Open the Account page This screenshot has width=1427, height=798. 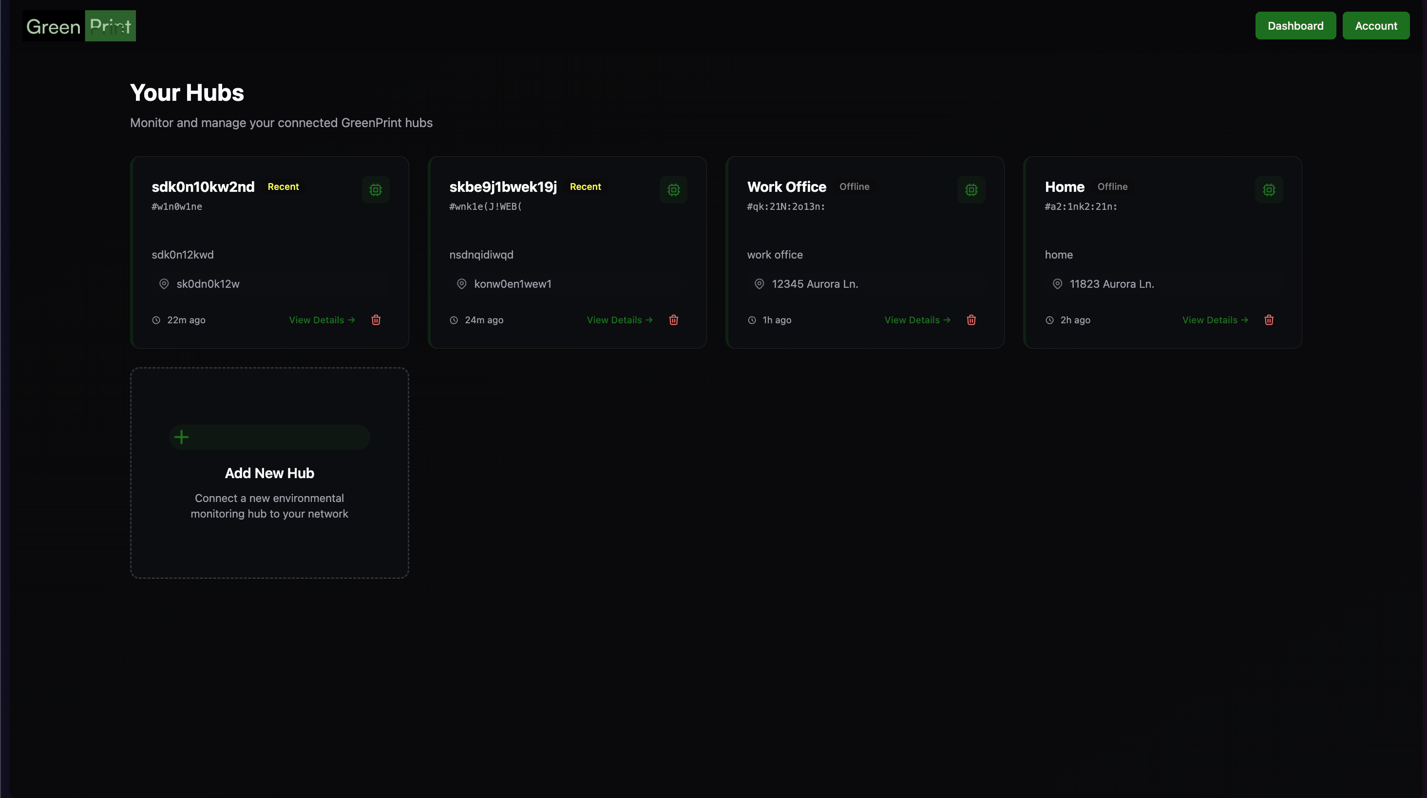(1375, 26)
